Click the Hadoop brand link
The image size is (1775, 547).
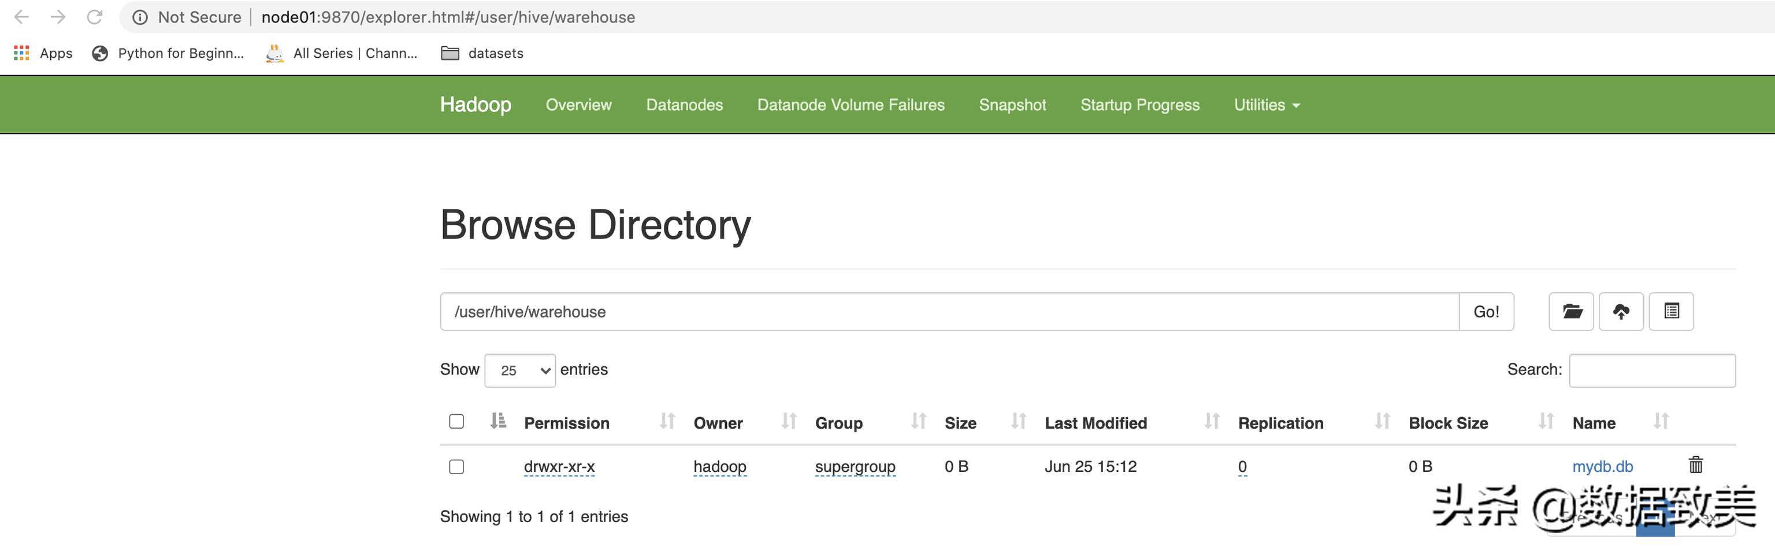pos(476,105)
